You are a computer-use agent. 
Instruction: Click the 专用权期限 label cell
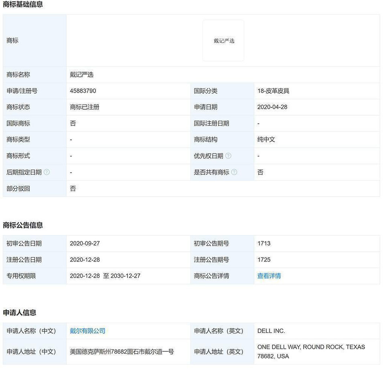pyautogui.click(x=34, y=276)
